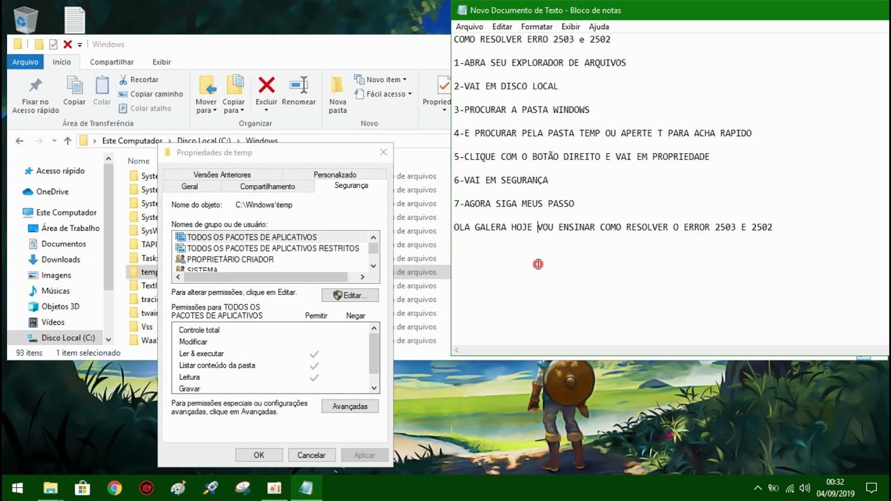Open Arquivo tab in Explorer
891x501 pixels.
tap(25, 62)
